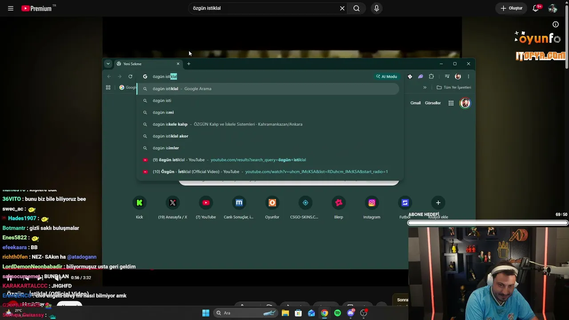Open Chrome three-dot menu
The image size is (569, 320).
pos(468,76)
